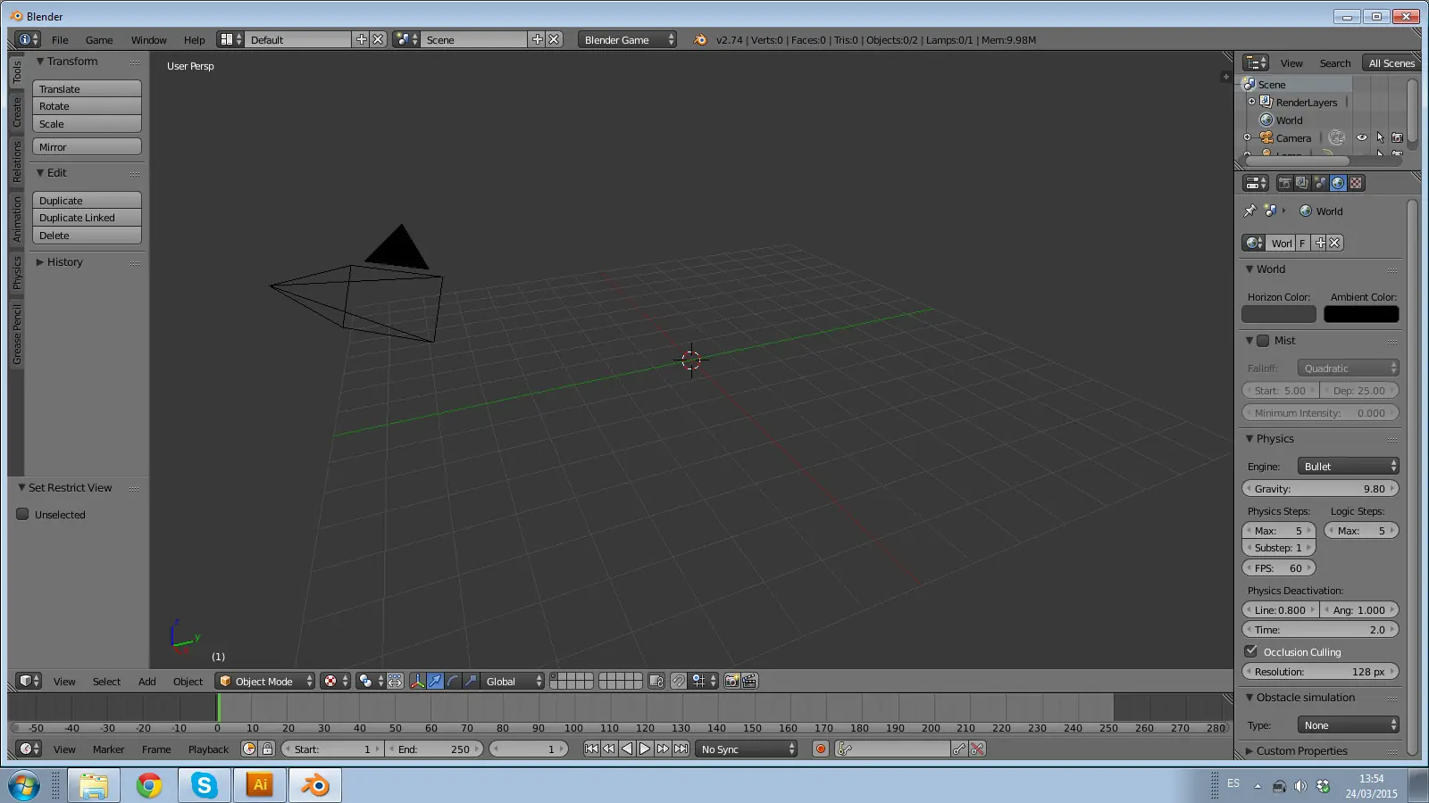Toggle the 3D manipulator widget icon
This screenshot has height=803, width=1429.
[417, 681]
